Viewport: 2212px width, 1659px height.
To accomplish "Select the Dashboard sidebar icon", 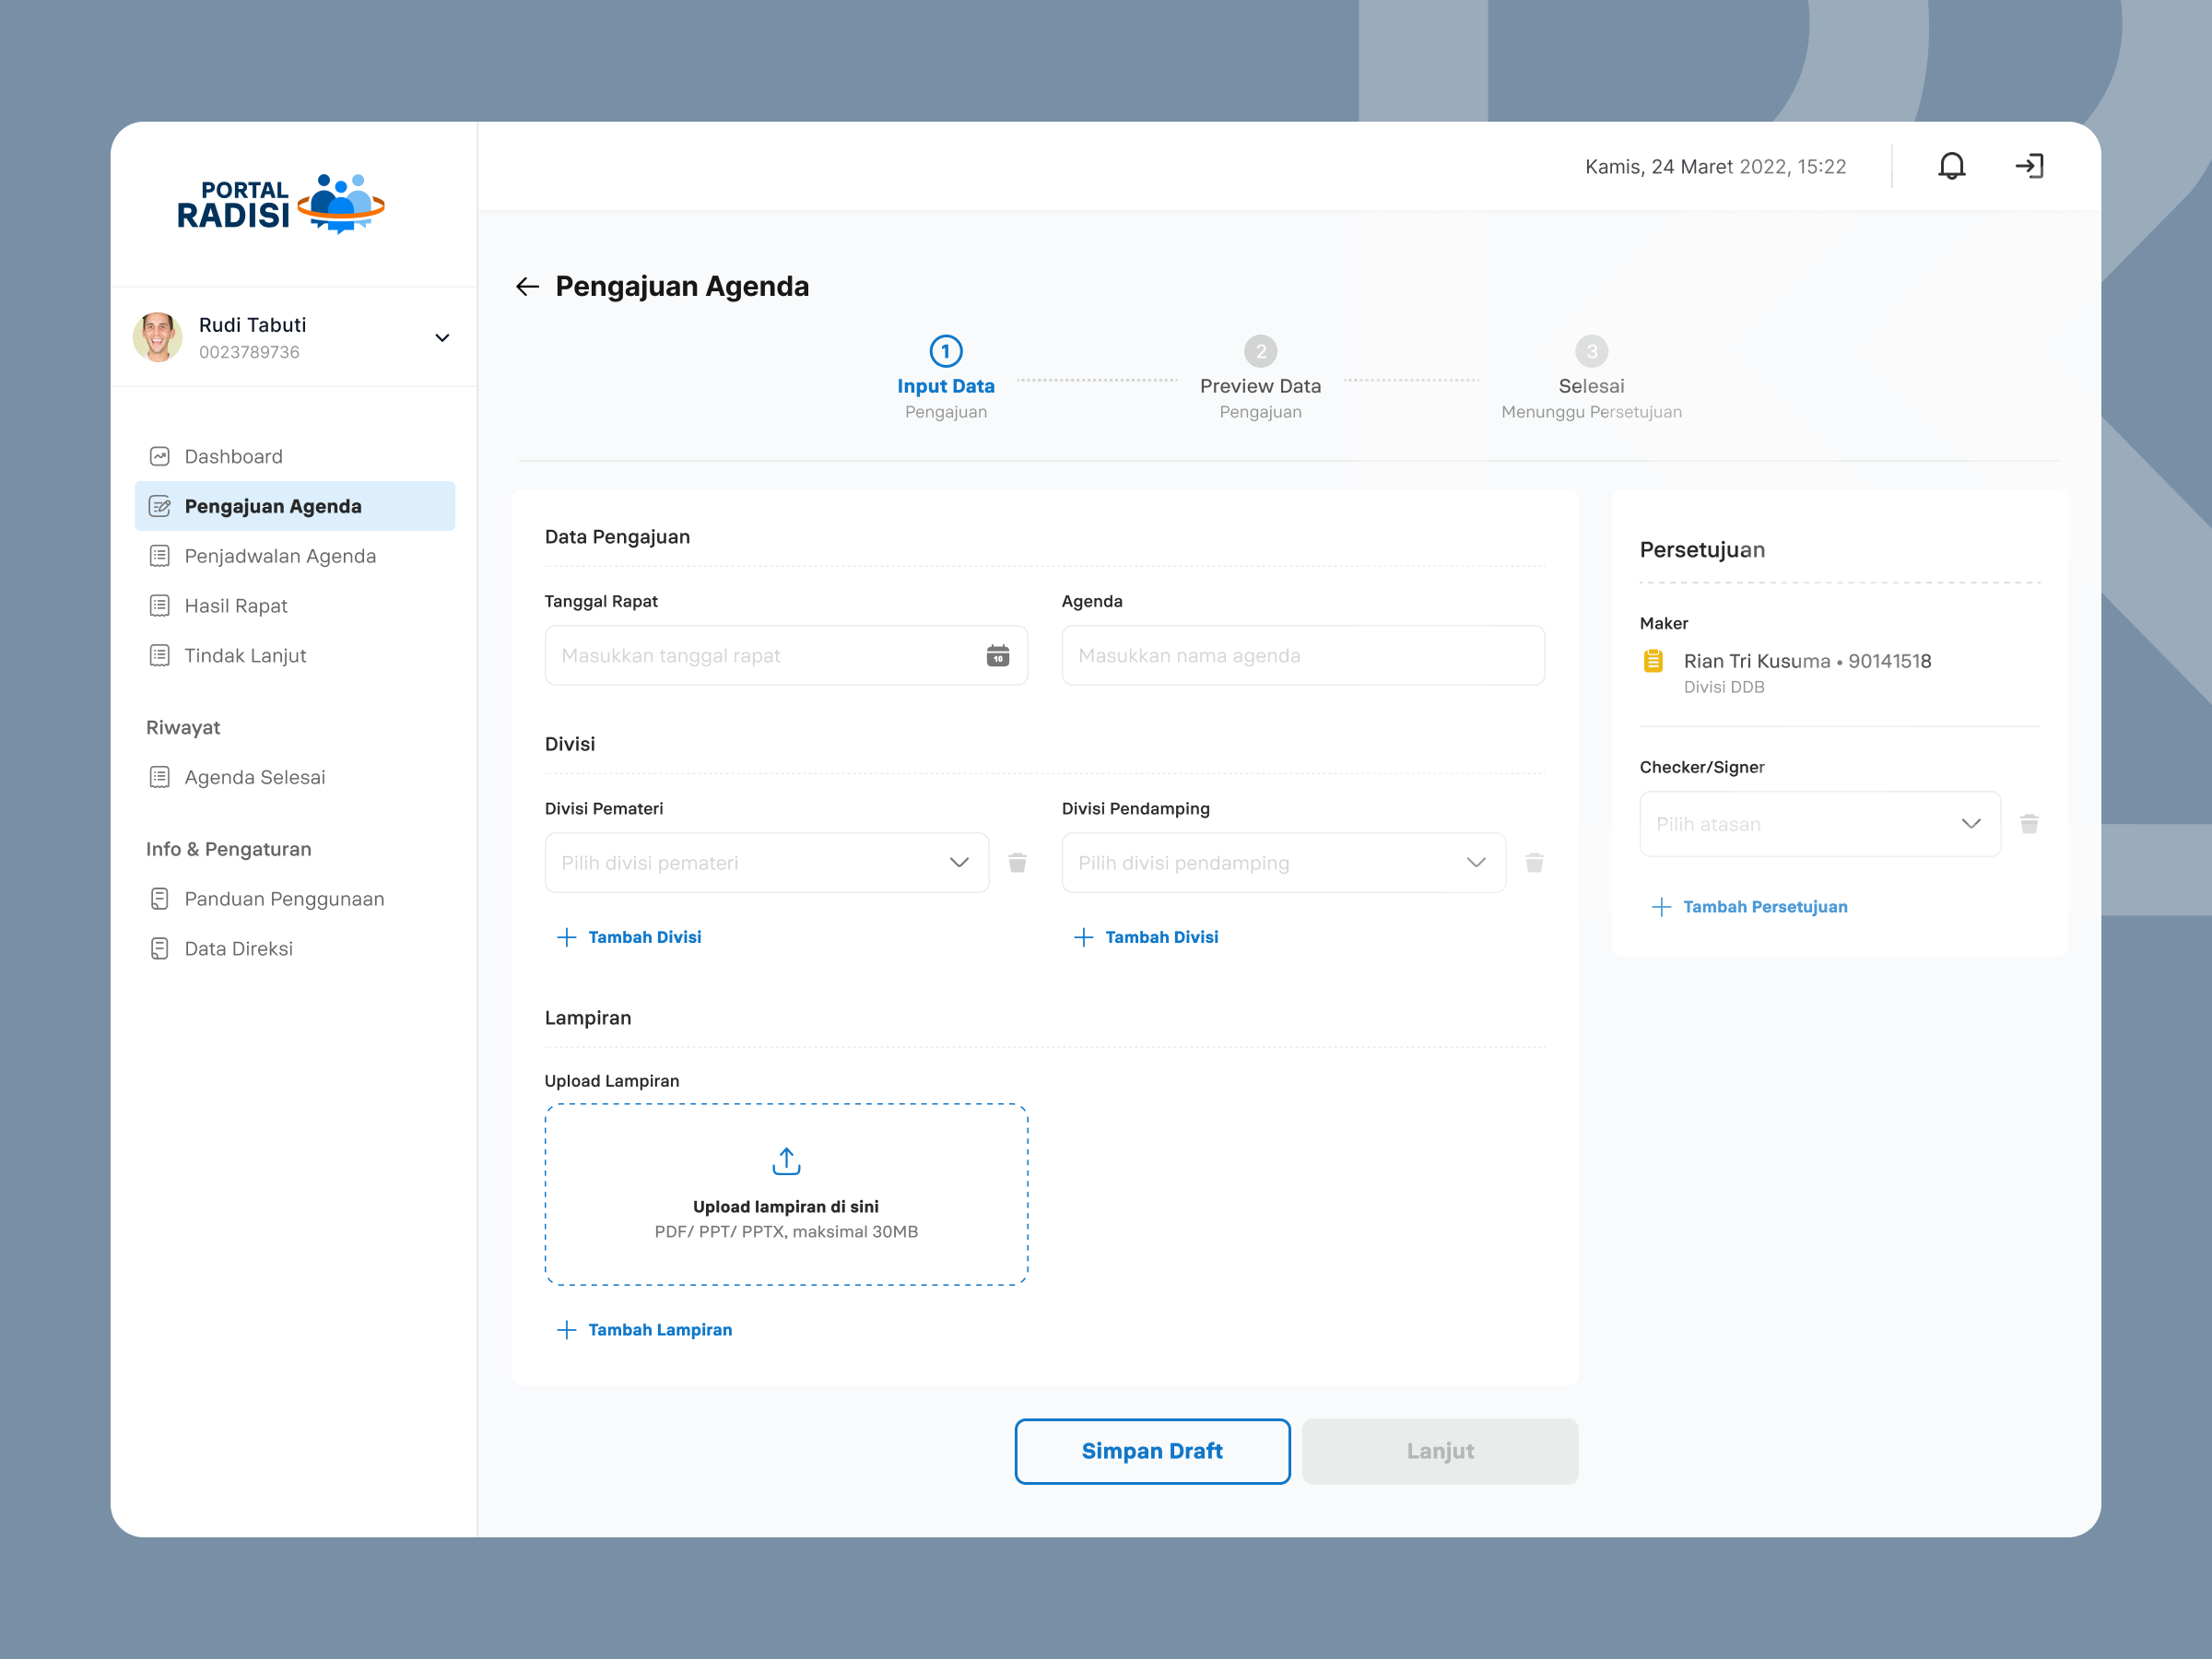I will point(160,456).
